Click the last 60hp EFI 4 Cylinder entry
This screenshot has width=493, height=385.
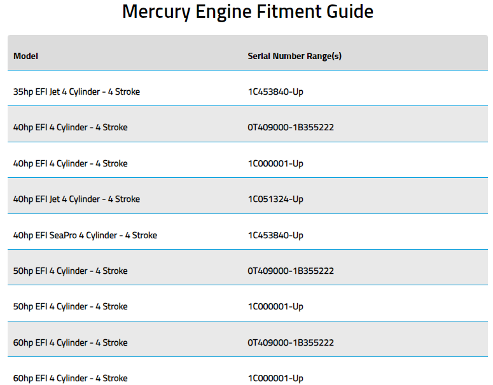71,379
